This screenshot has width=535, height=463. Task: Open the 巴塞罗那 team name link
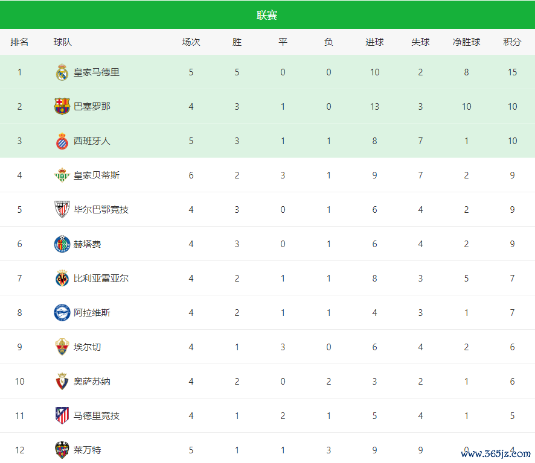(x=92, y=107)
